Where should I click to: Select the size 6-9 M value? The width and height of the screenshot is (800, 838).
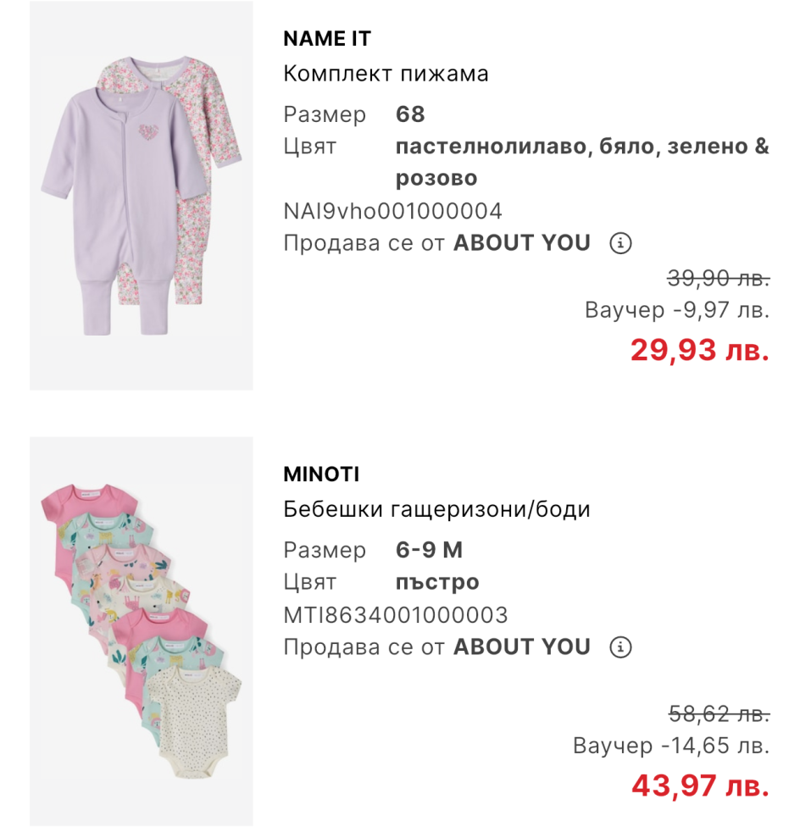click(x=430, y=551)
